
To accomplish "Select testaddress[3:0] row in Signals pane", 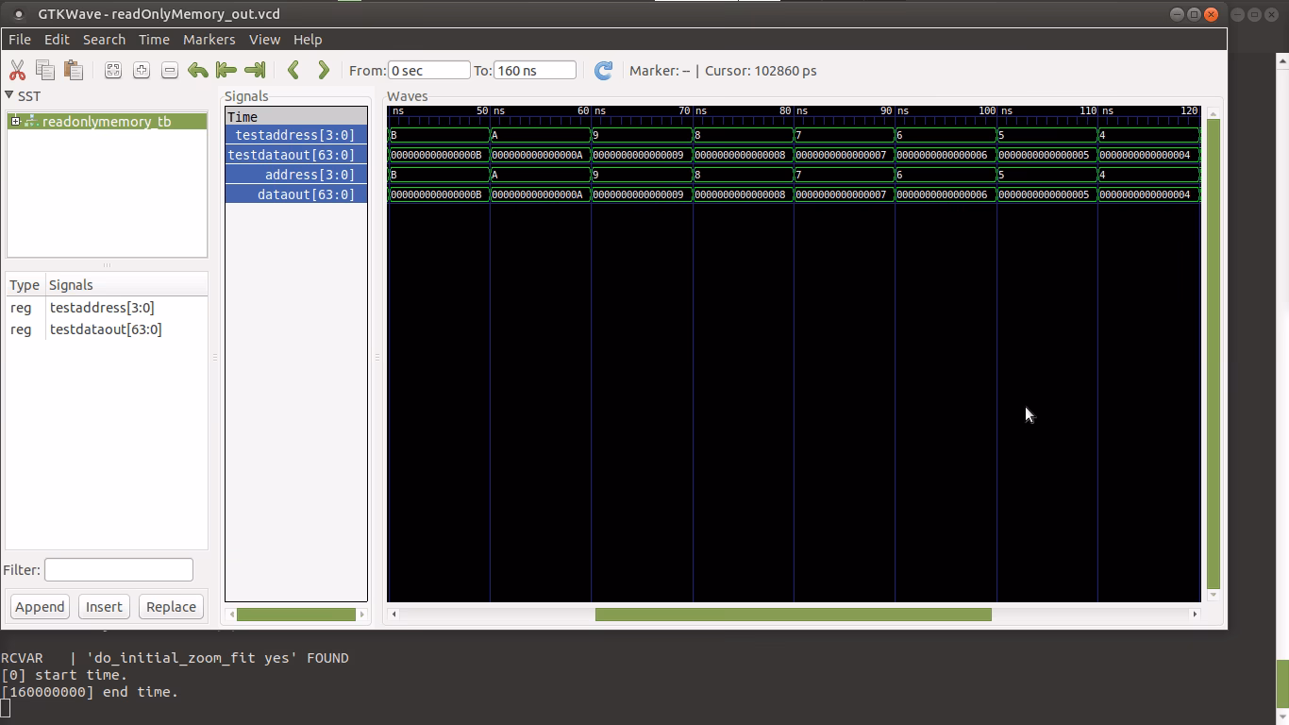I will pos(296,135).
